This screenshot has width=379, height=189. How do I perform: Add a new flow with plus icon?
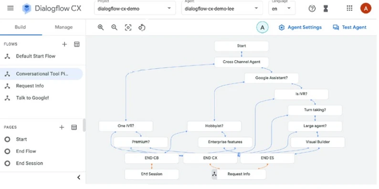point(64,44)
